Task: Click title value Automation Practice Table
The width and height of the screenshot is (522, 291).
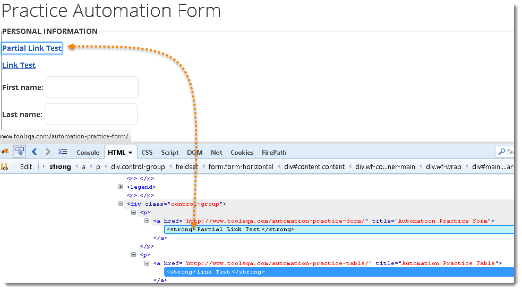Action: pyautogui.click(x=448, y=263)
